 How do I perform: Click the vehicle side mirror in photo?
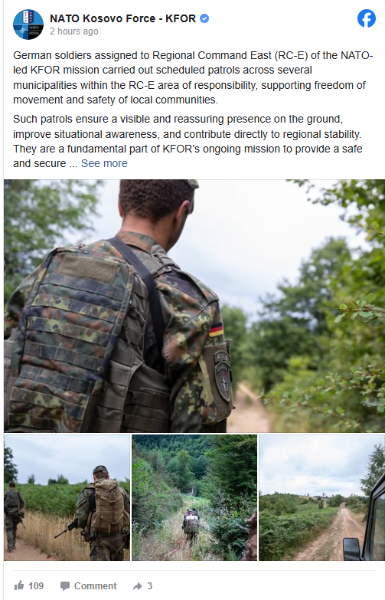(351, 549)
